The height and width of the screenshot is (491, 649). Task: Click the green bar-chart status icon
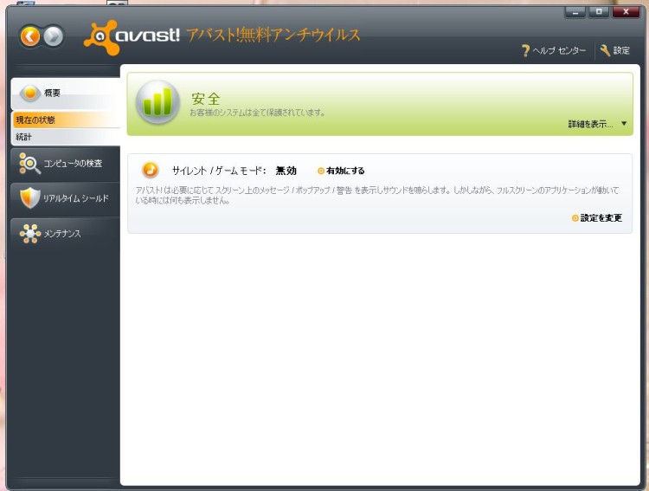point(157,102)
